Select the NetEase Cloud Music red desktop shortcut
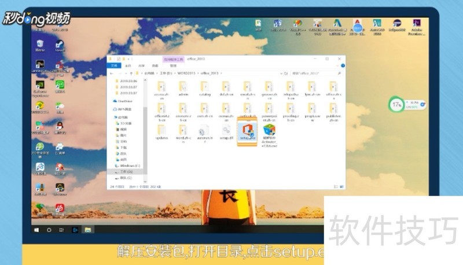 pyautogui.click(x=60, y=209)
